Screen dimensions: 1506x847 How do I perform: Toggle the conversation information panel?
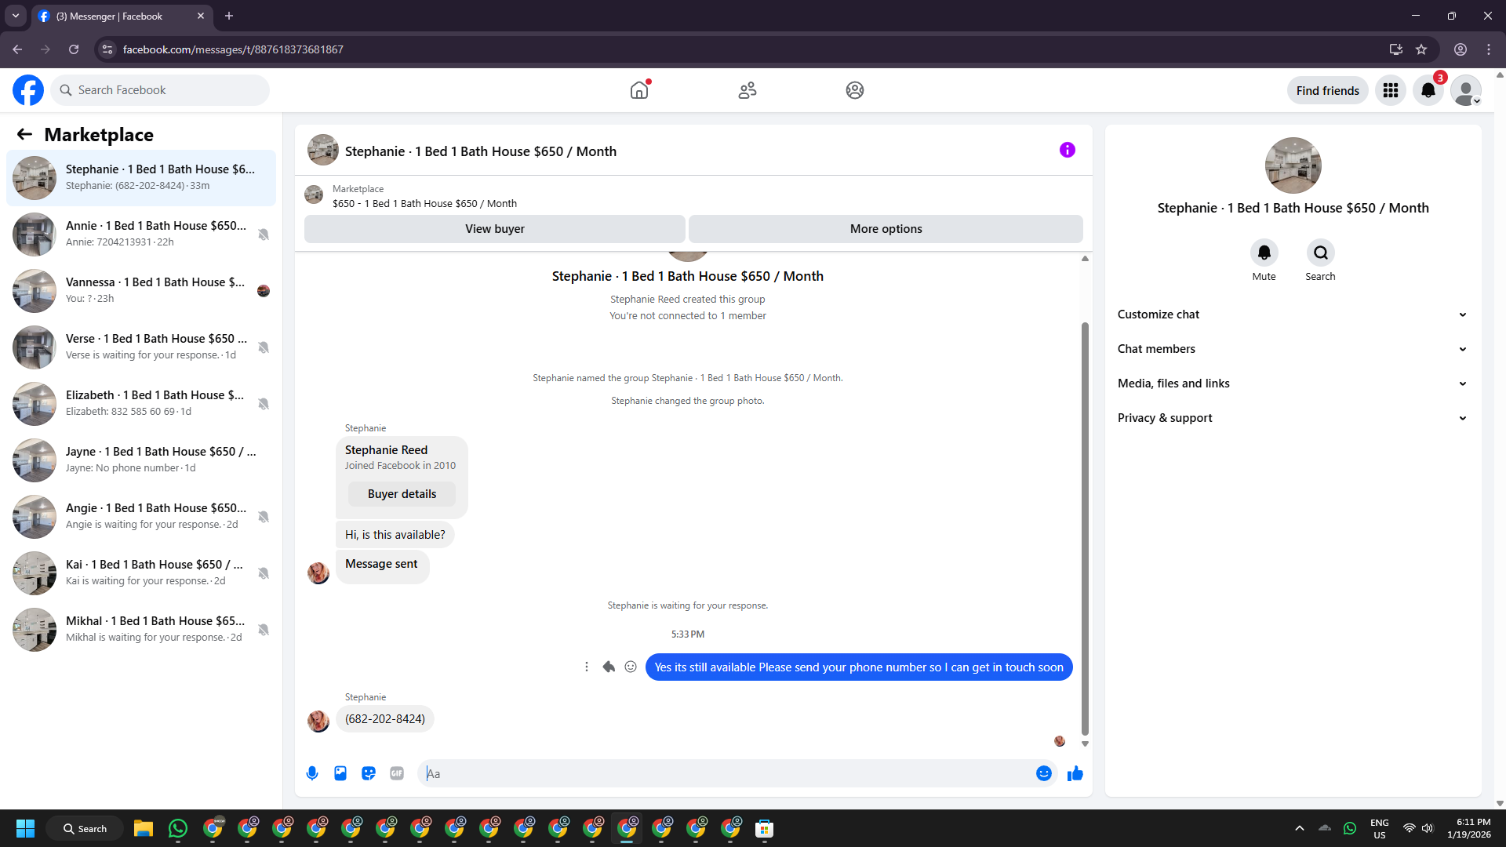coord(1068,150)
